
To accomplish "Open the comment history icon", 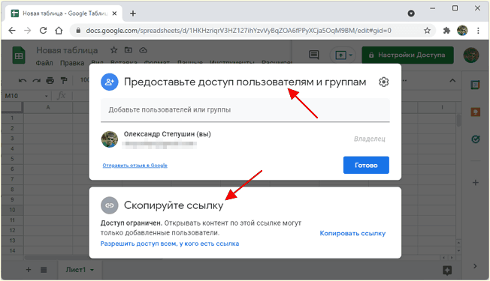I will [313, 55].
